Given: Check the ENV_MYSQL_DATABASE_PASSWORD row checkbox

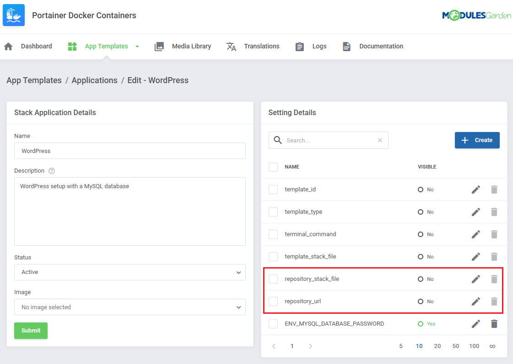Looking at the screenshot, I should pos(273,324).
